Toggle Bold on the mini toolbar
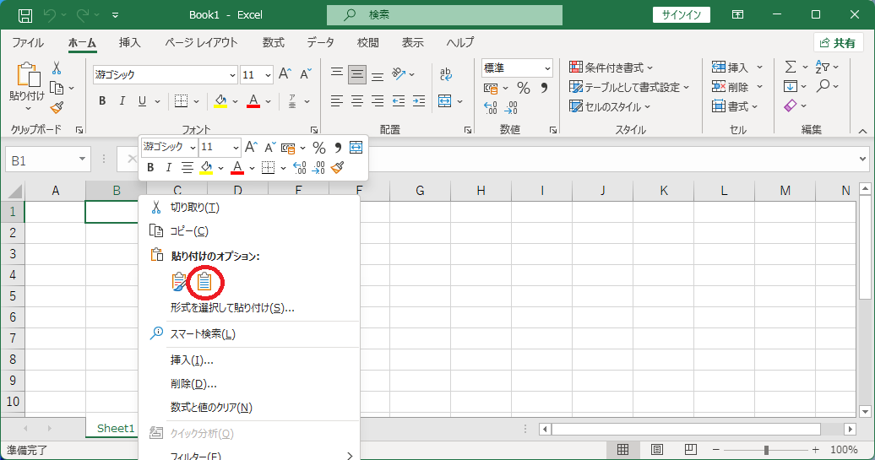Image resolution: width=875 pixels, height=460 pixels. [x=150, y=167]
